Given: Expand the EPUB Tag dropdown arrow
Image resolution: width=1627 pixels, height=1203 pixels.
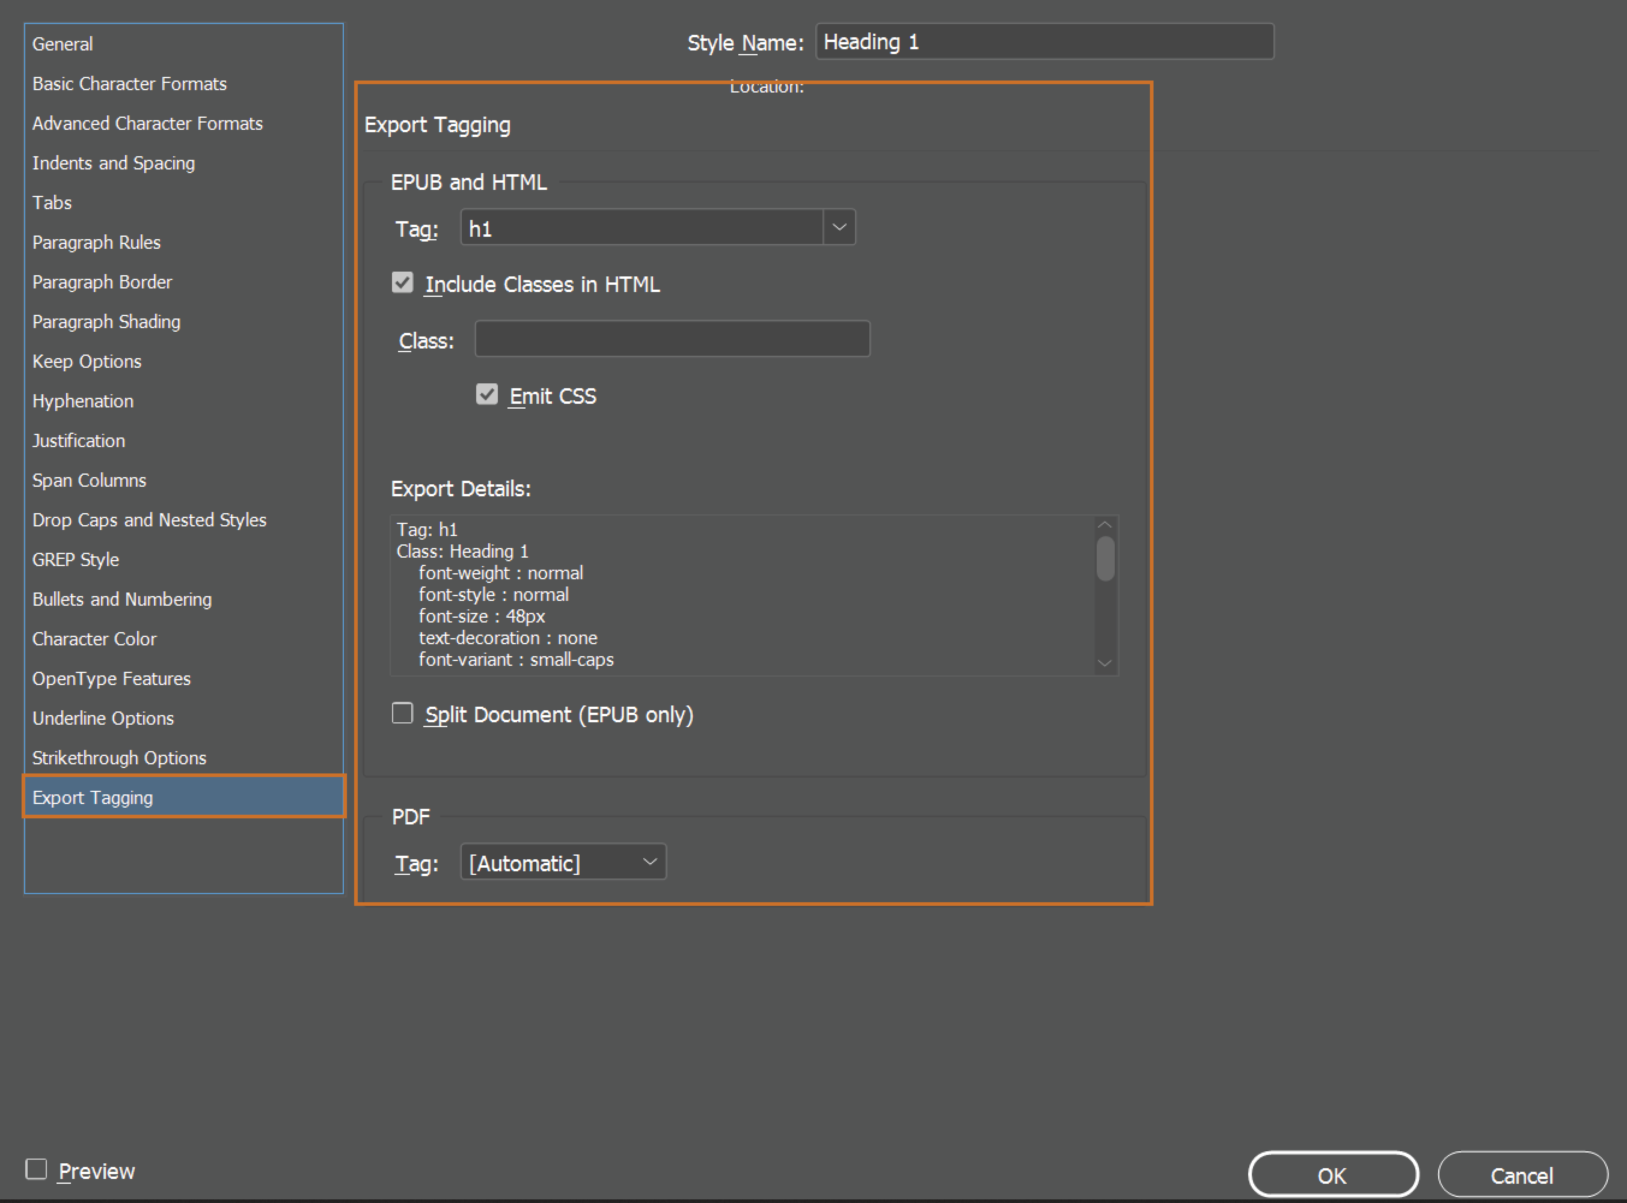Looking at the screenshot, I should [839, 227].
